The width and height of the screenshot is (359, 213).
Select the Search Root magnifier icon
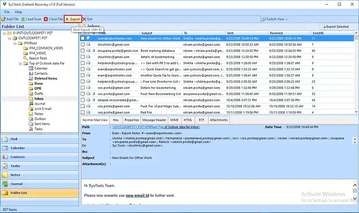[x=26, y=58]
